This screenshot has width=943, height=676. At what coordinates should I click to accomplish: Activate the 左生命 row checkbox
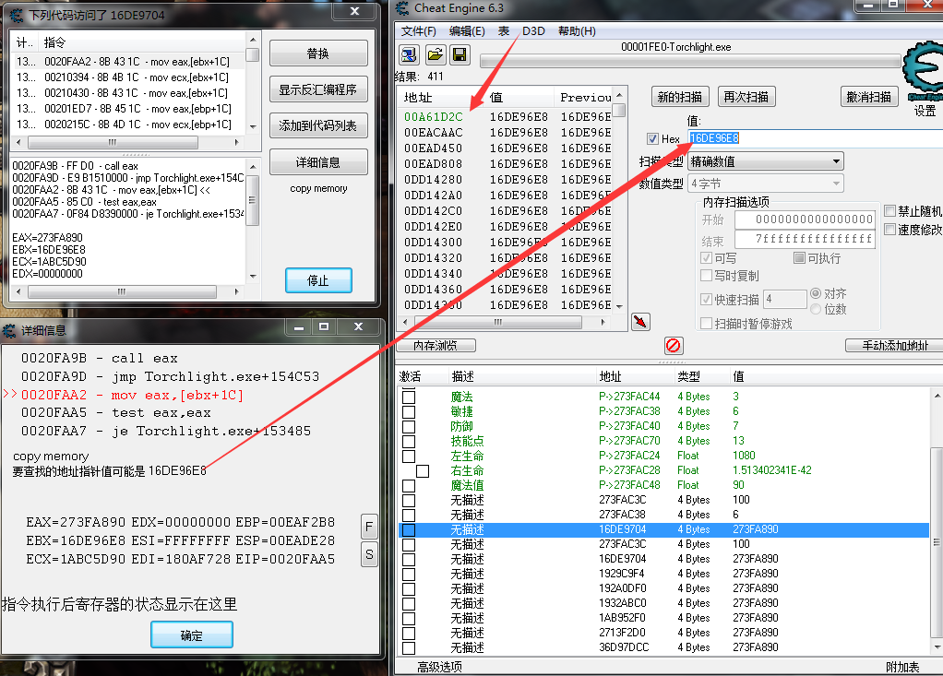[x=409, y=457]
